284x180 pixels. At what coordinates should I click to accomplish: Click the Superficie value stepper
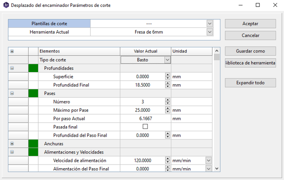coord(168,77)
